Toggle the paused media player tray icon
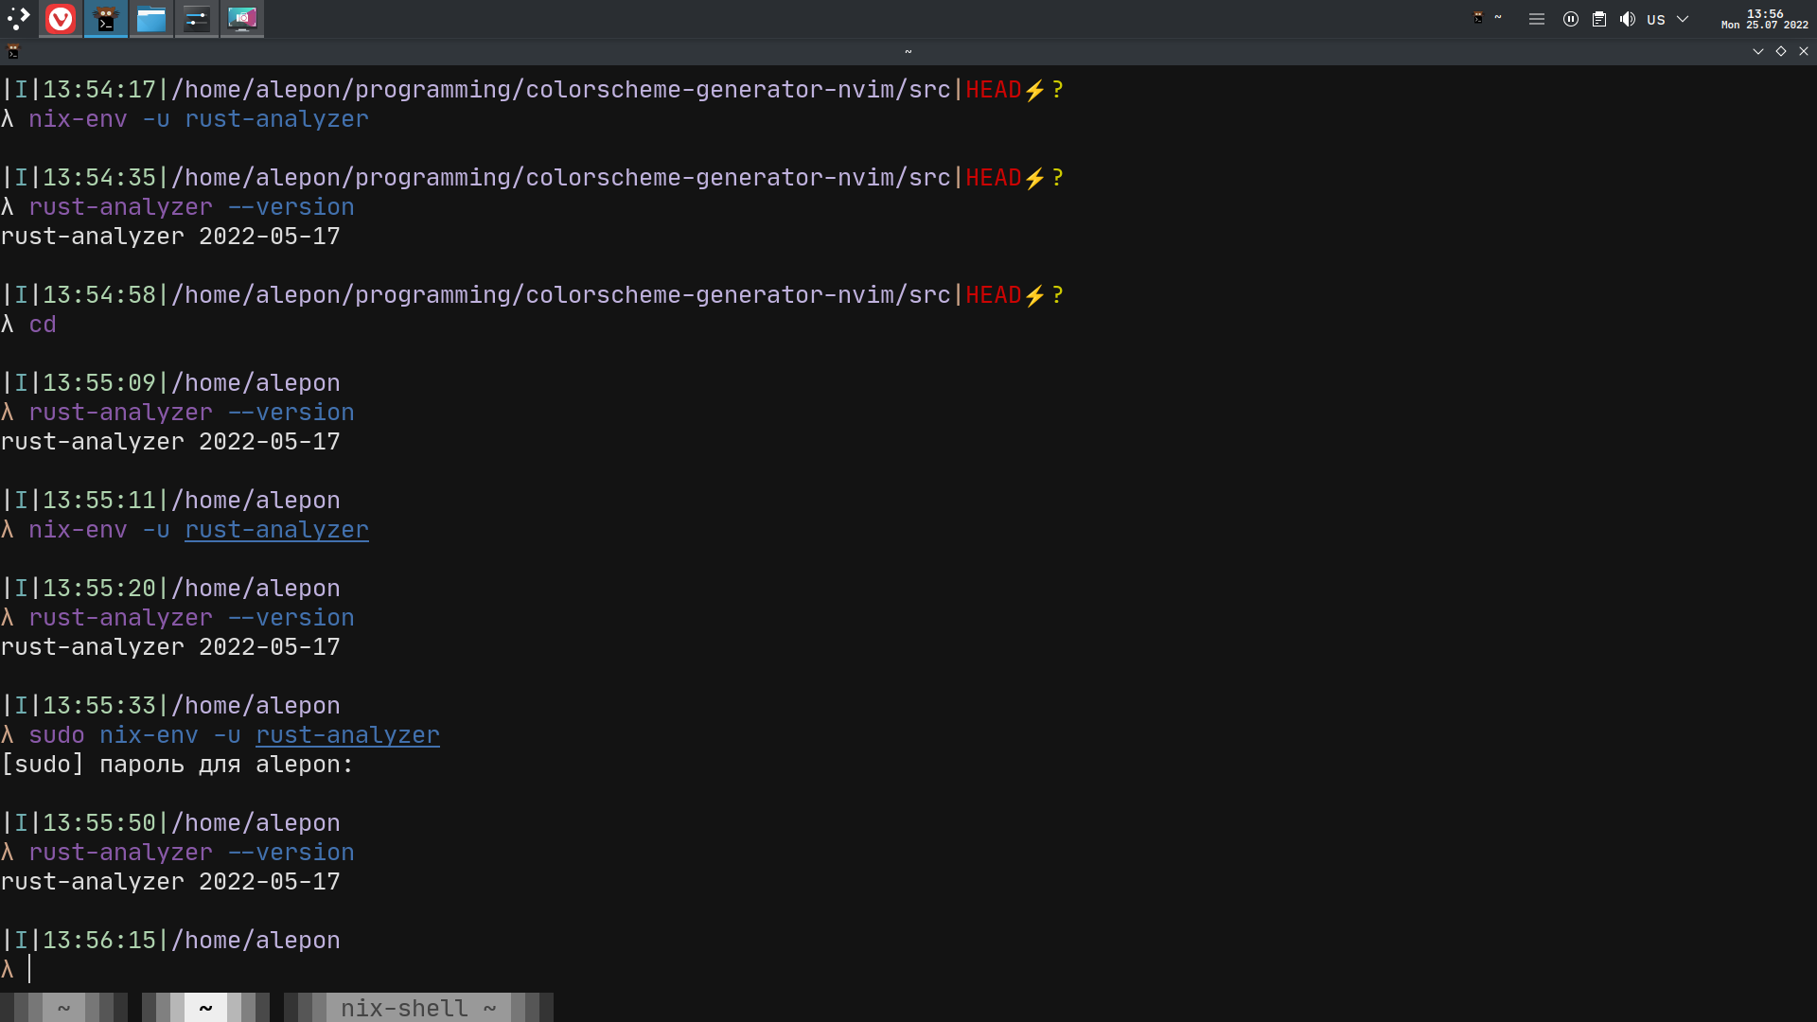The width and height of the screenshot is (1817, 1022). point(1571,19)
